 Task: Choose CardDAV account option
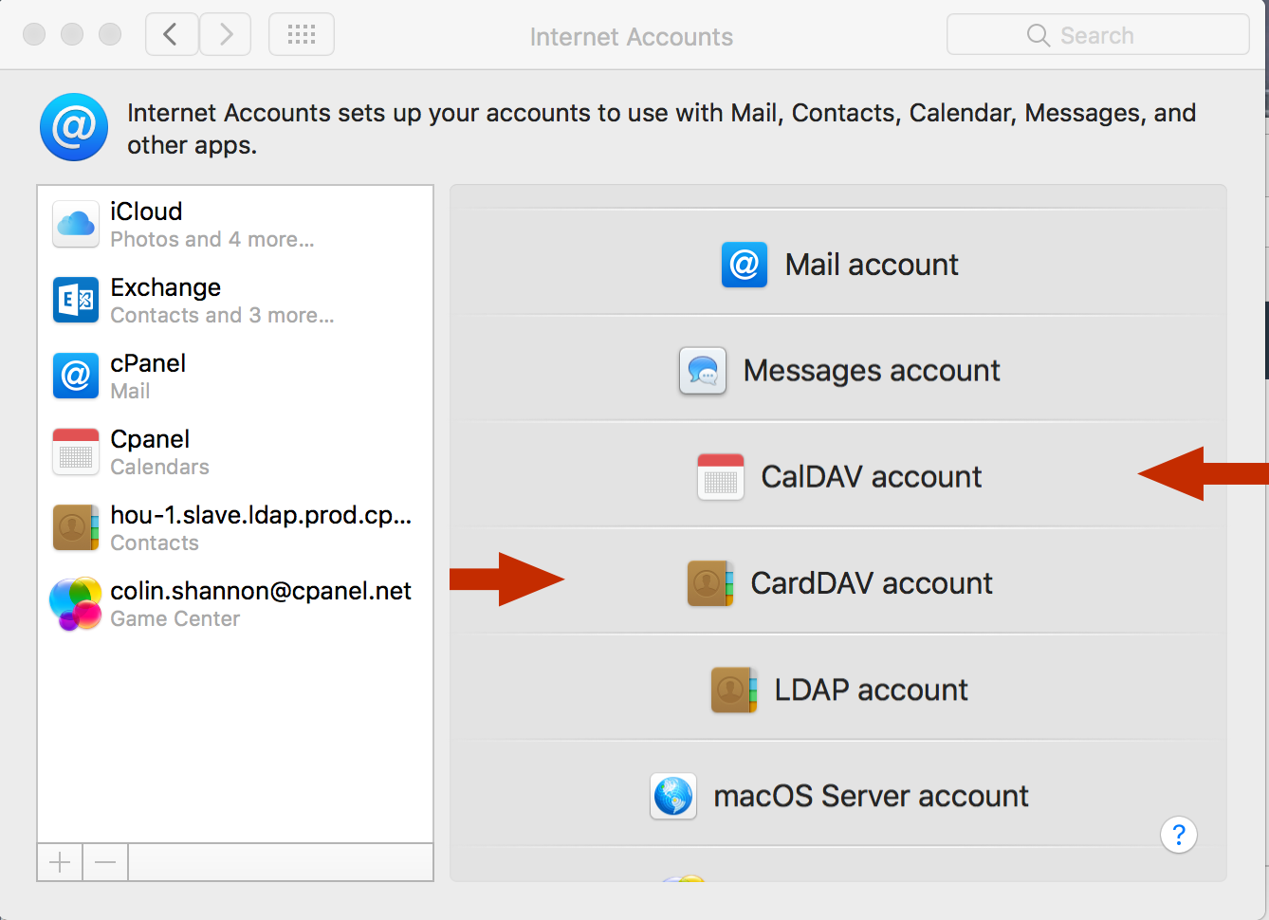click(838, 582)
